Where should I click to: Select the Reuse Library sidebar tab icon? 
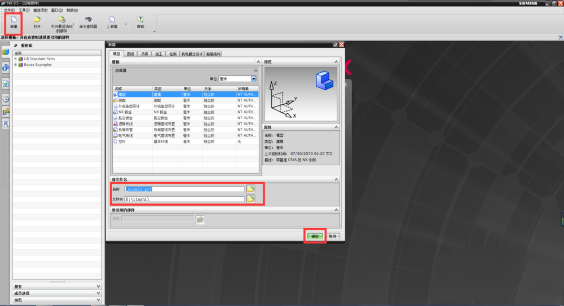coord(5,52)
